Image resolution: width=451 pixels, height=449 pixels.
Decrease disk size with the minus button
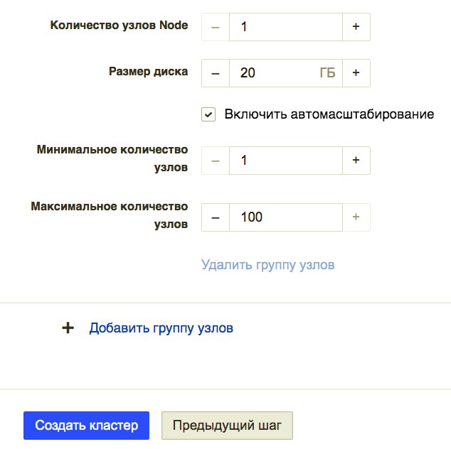pyautogui.click(x=216, y=72)
